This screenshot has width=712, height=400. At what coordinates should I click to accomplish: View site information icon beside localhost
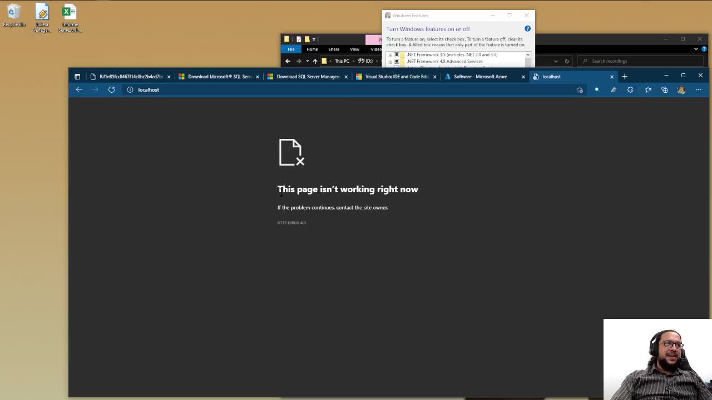coord(130,89)
